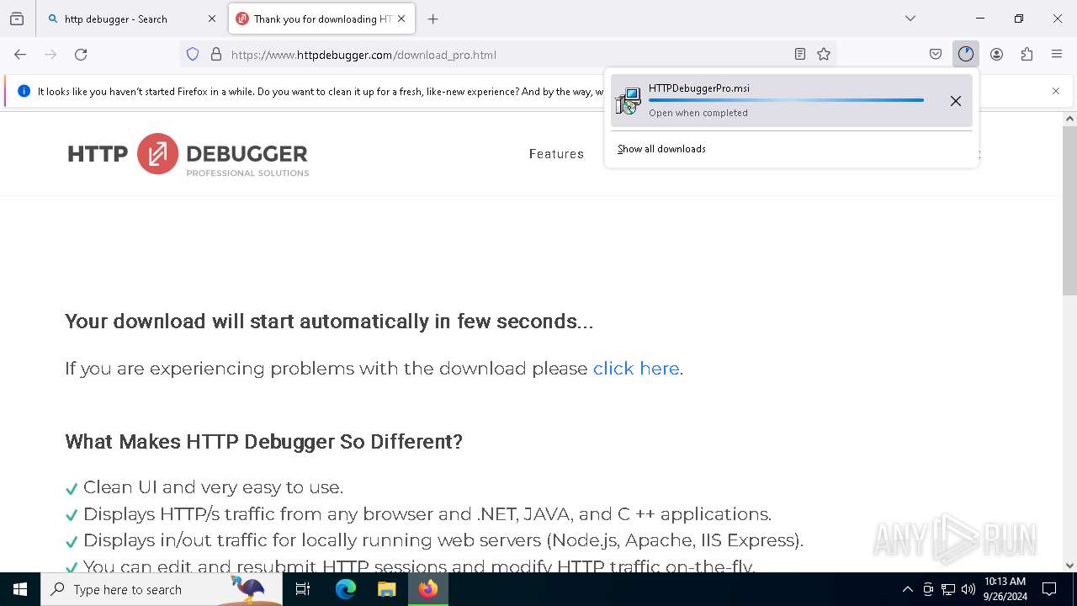This screenshot has height=606, width=1077.
Task: Open clock showing 10:13 AM
Action: coord(1005,589)
